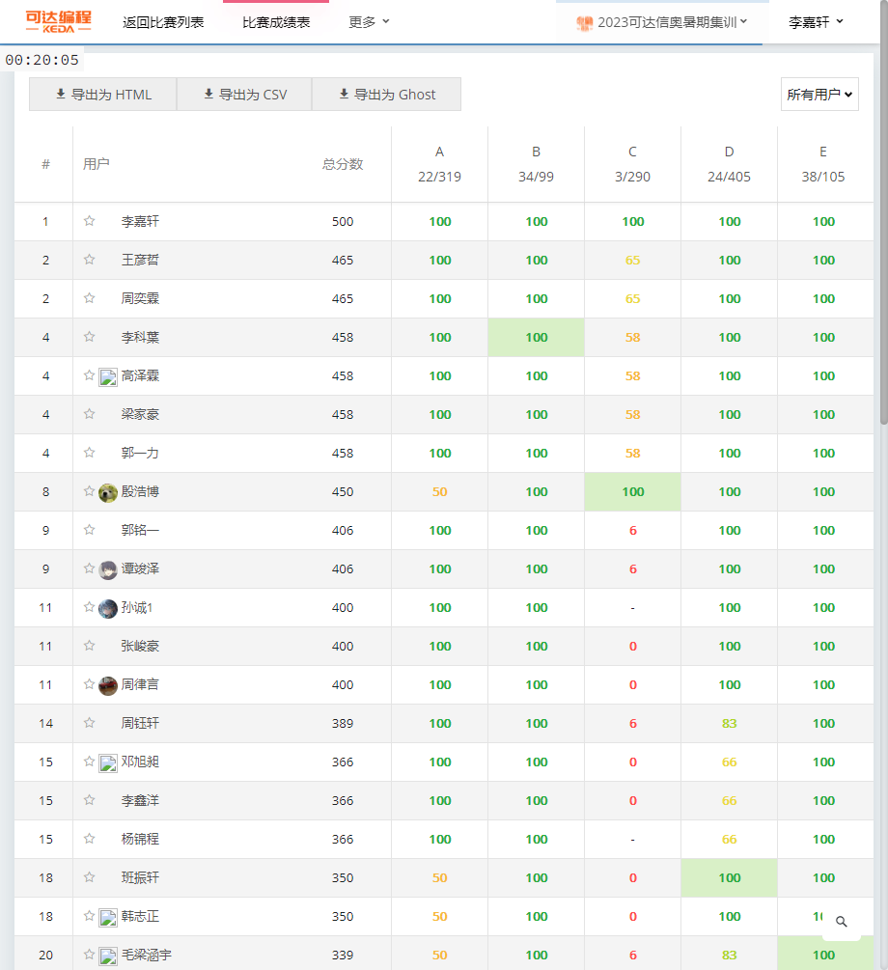This screenshot has height=970, width=888.
Task: Click the 00:20:05 timer
Action: [x=42, y=60]
